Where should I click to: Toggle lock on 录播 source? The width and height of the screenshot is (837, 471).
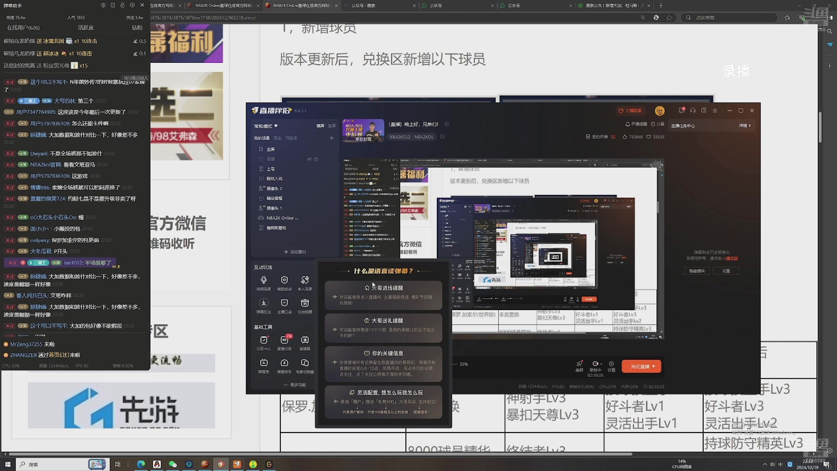(316, 159)
